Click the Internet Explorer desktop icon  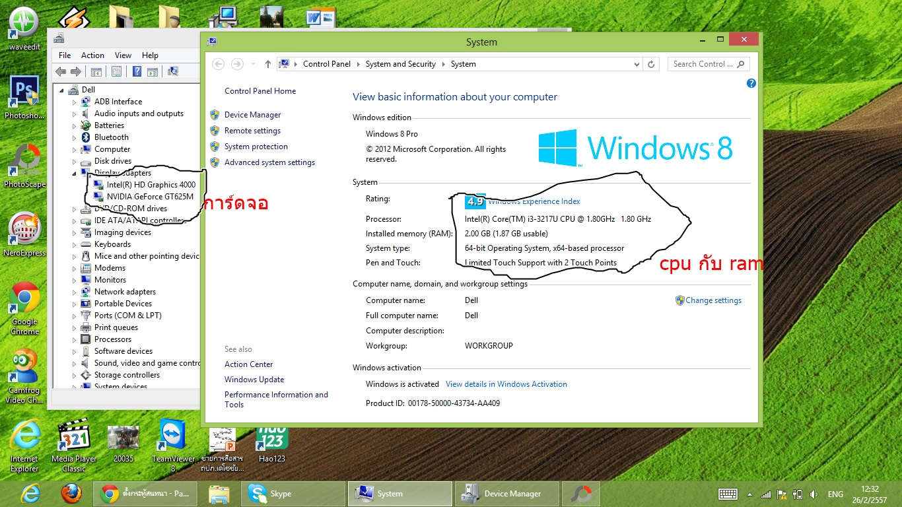point(25,447)
